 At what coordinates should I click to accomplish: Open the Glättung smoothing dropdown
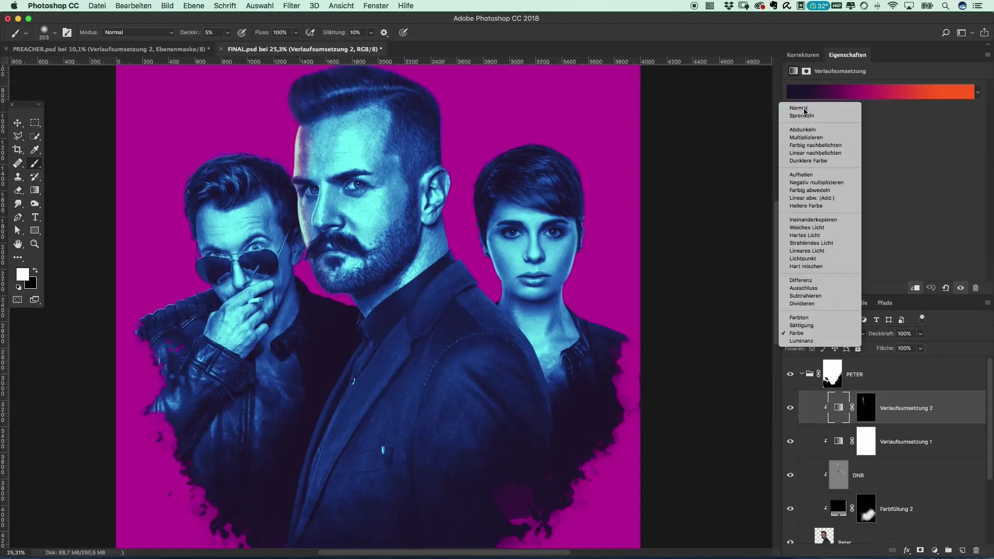[x=371, y=33]
